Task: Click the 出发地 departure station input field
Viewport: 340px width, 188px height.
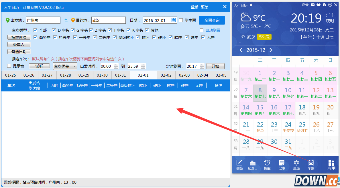Action: [x=43, y=20]
